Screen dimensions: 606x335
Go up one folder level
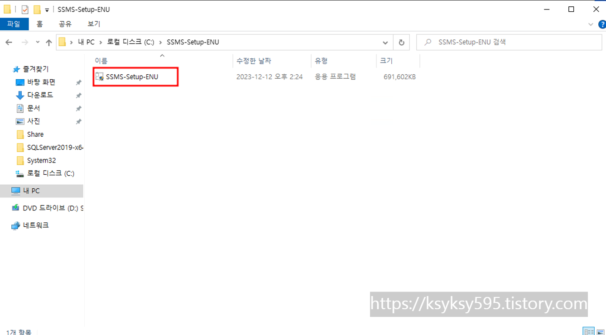[48, 42]
